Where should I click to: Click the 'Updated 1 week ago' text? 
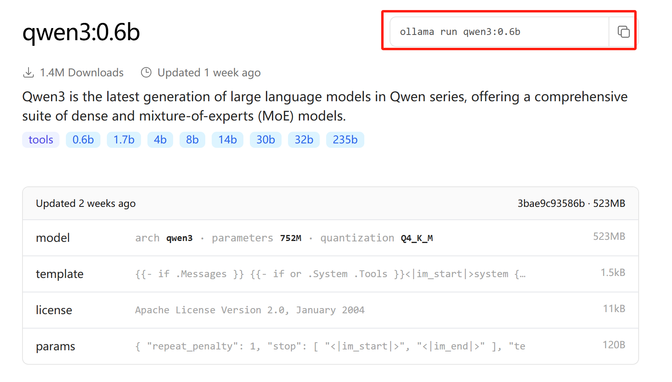209,73
